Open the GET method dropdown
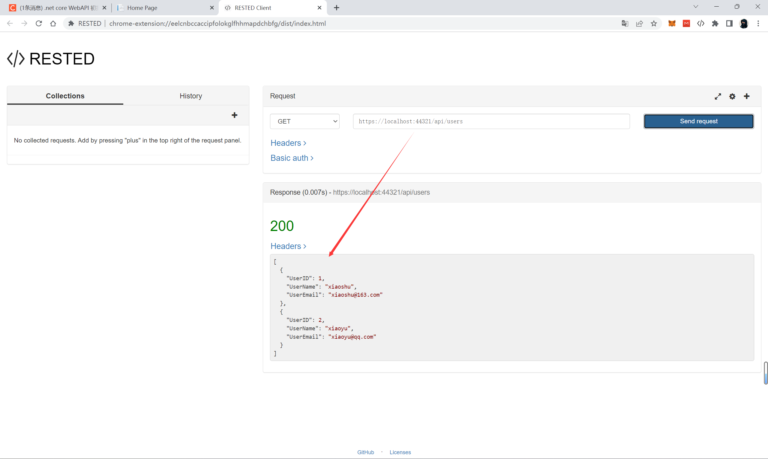768x459 pixels. [305, 121]
